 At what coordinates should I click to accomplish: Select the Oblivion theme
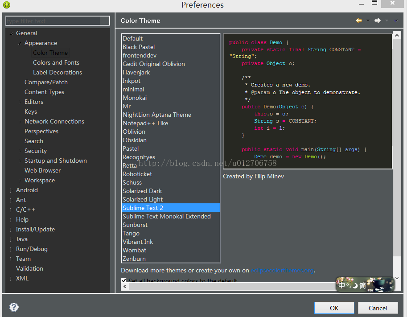pos(171,132)
